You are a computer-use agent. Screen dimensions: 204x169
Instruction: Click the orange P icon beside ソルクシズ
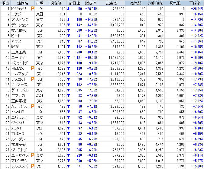pyautogui.click(x=32, y=166)
